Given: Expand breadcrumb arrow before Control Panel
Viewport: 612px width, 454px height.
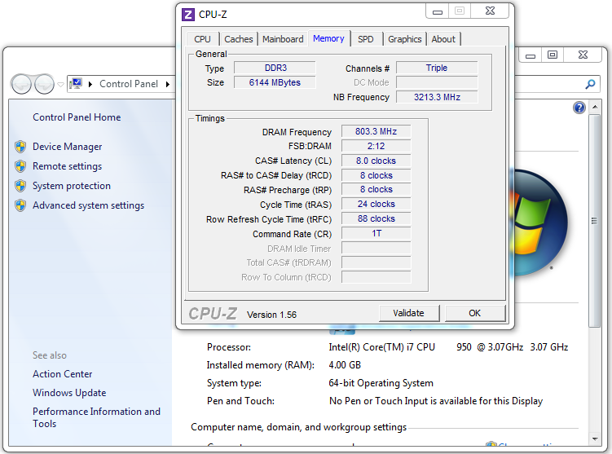Looking at the screenshot, I should (x=90, y=84).
